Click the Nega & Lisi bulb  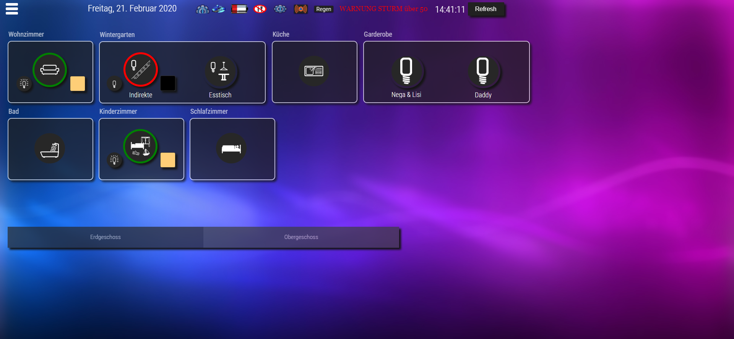[406, 71]
